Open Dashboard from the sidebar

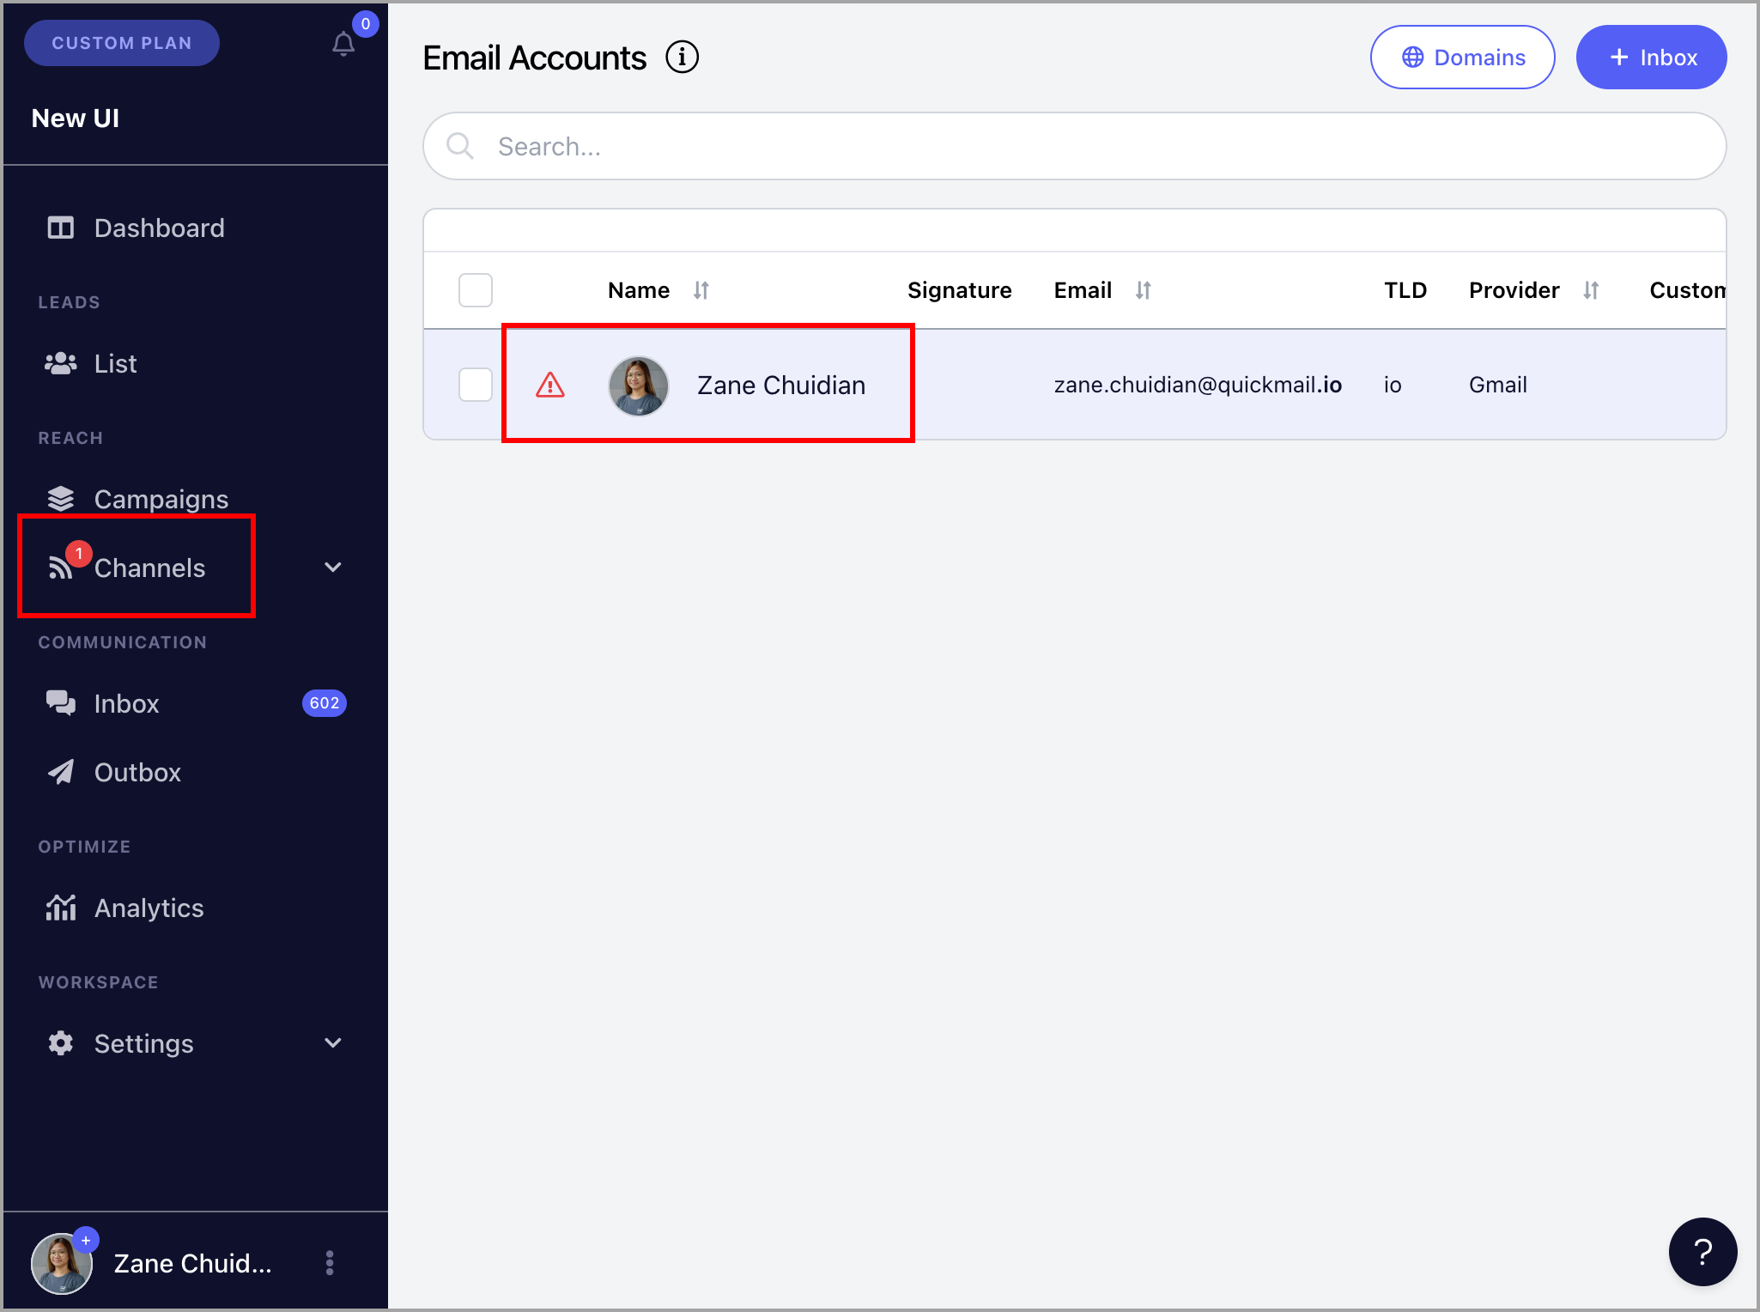[x=159, y=228]
